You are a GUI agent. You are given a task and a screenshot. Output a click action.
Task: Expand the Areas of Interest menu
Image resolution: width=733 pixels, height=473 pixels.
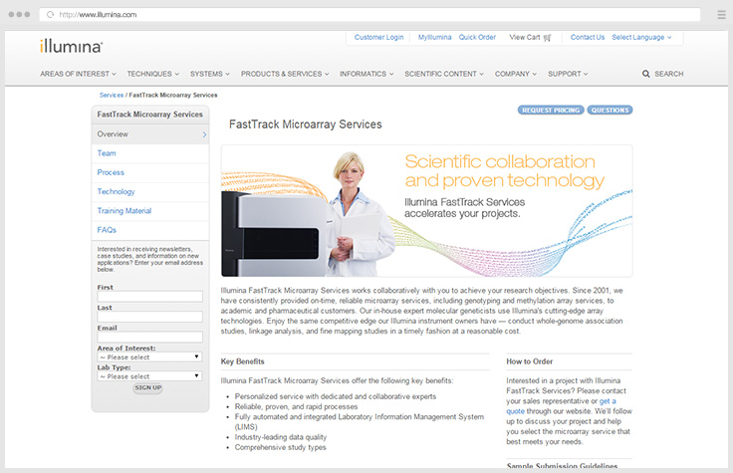(x=78, y=74)
